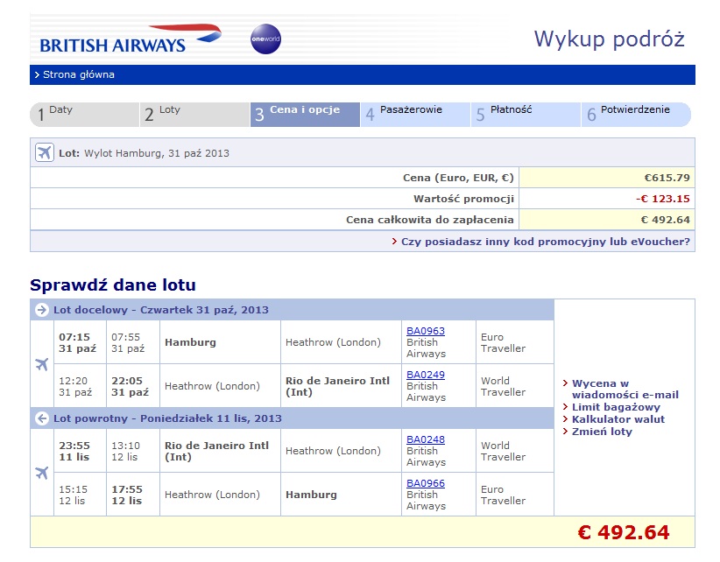Click Cena całkowita do zapłacenia label
Viewport: 720px width, 562px height.
[429, 220]
